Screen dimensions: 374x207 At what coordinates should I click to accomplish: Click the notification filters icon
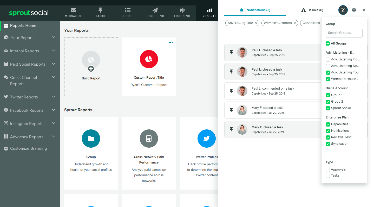click(343, 10)
